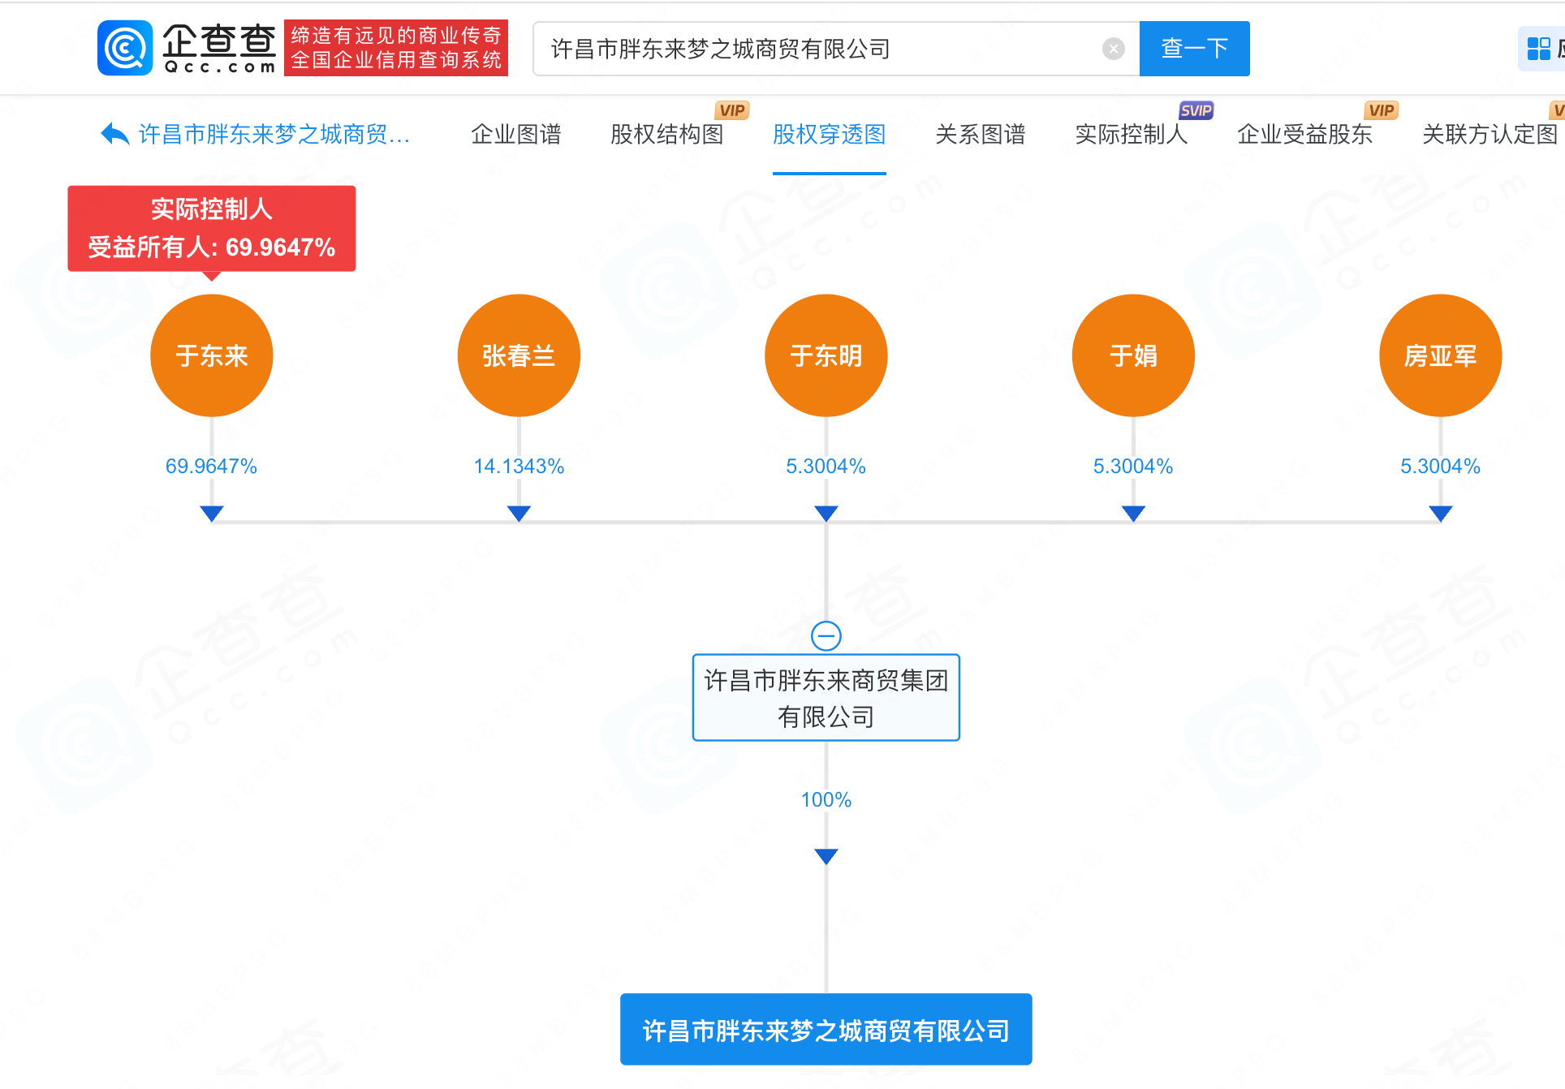Click the back arrow icon
Image resolution: width=1565 pixels, height=1089 pixels.
point(114,134)
